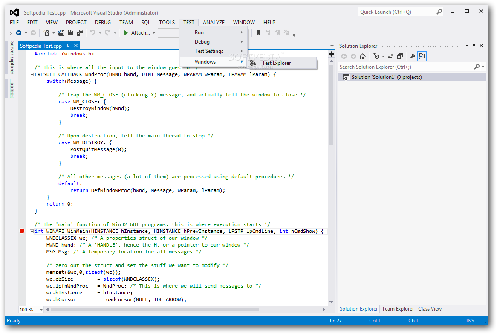The width and height of the screenshot is (497, 334).
Task: Collapse the WinMain function outline
Action: coord(32,231)
